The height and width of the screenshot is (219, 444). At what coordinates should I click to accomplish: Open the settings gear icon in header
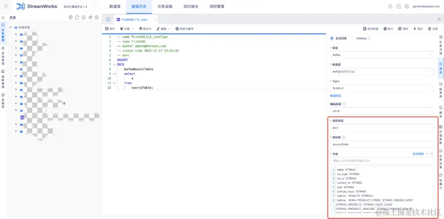(407, 6)
